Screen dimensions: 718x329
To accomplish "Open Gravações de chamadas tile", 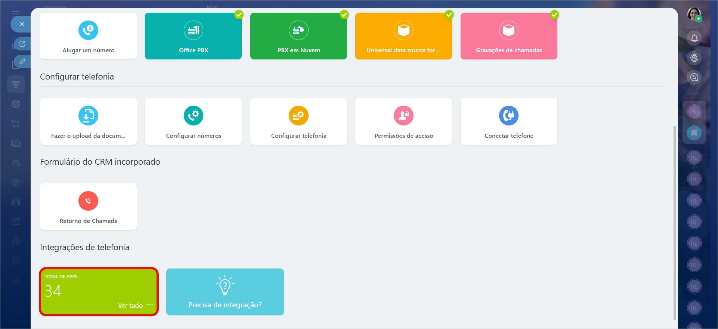I will [x=509, y=36].
